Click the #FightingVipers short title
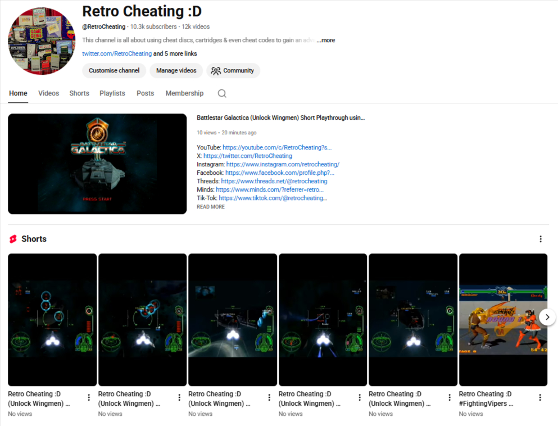 coord(486,398)
